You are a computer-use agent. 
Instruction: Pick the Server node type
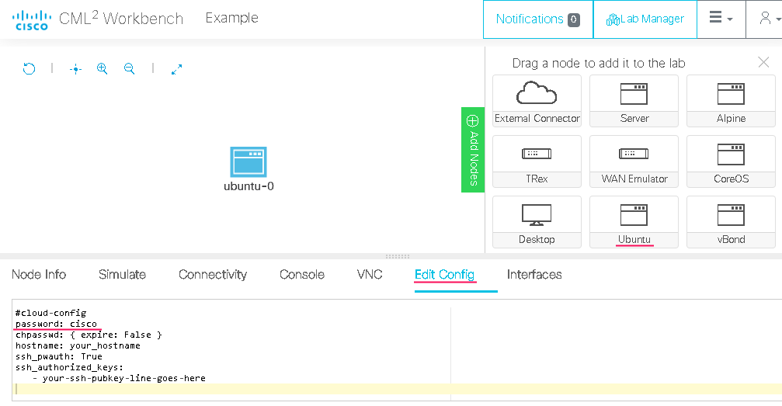point(634,101)
